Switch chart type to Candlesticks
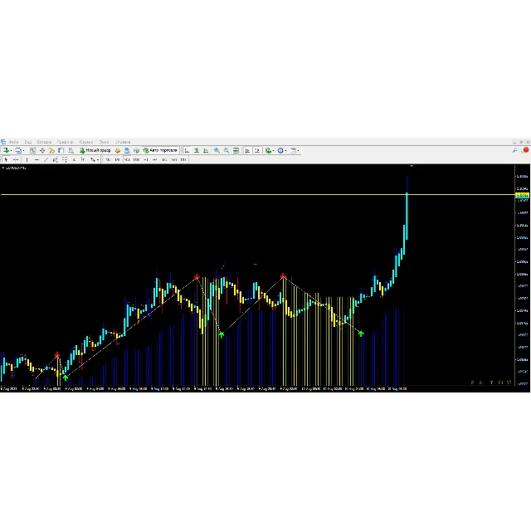Screen dimensions: 531x531 coord(197,150)
